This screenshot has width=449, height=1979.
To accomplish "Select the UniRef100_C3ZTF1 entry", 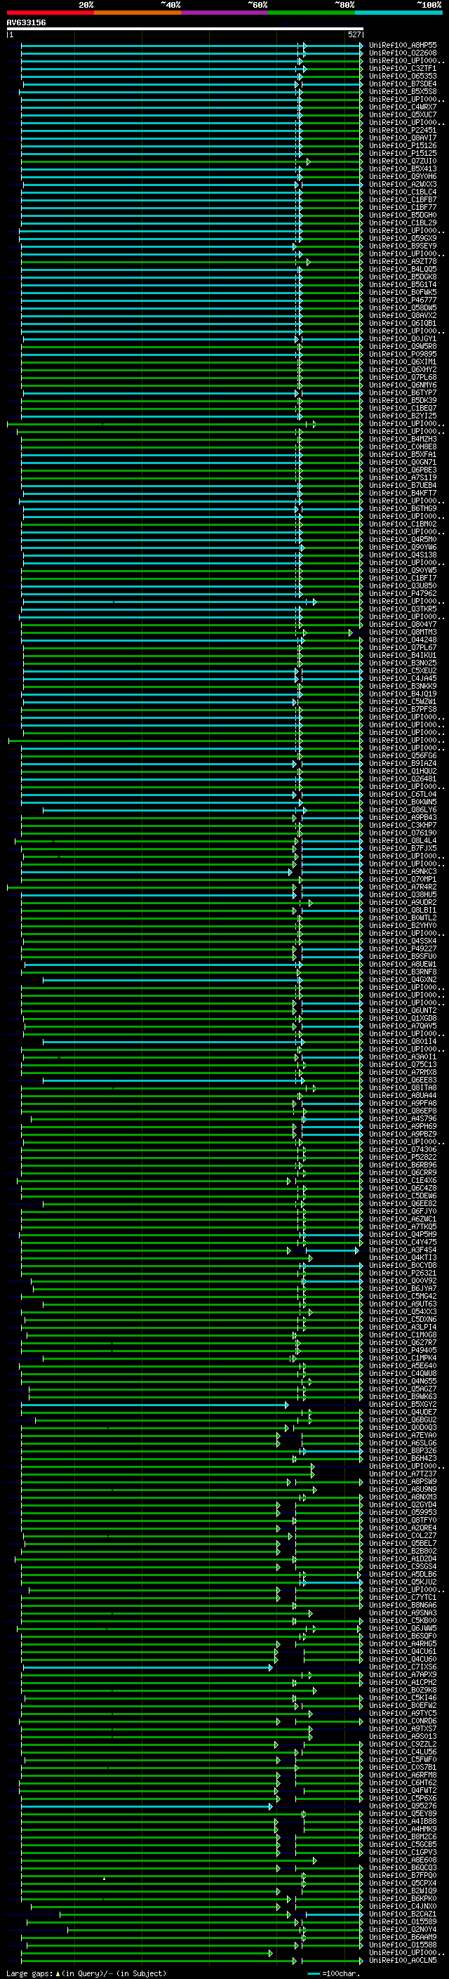I will (403, 68).
